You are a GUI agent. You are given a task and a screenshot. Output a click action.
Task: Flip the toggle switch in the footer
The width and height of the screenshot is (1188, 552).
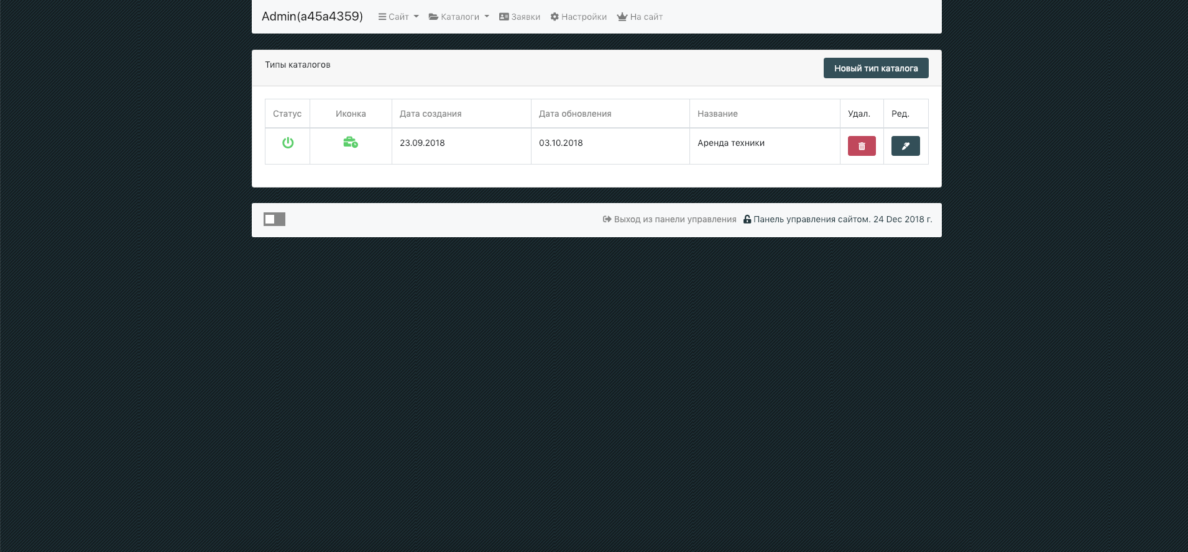click(x=274, y=219)
